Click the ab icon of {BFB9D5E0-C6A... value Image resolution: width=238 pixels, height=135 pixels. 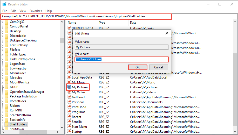pyautogui.click(x=69, y=28)
